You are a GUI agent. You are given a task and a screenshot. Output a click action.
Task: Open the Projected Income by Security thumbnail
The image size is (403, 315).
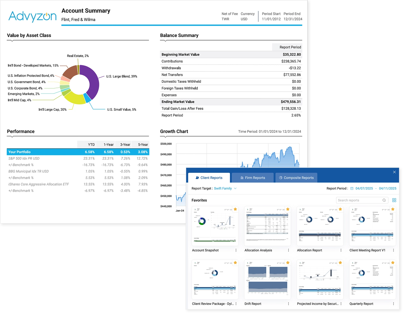point(320,280)
